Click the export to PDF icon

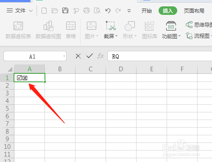(76, 11)
